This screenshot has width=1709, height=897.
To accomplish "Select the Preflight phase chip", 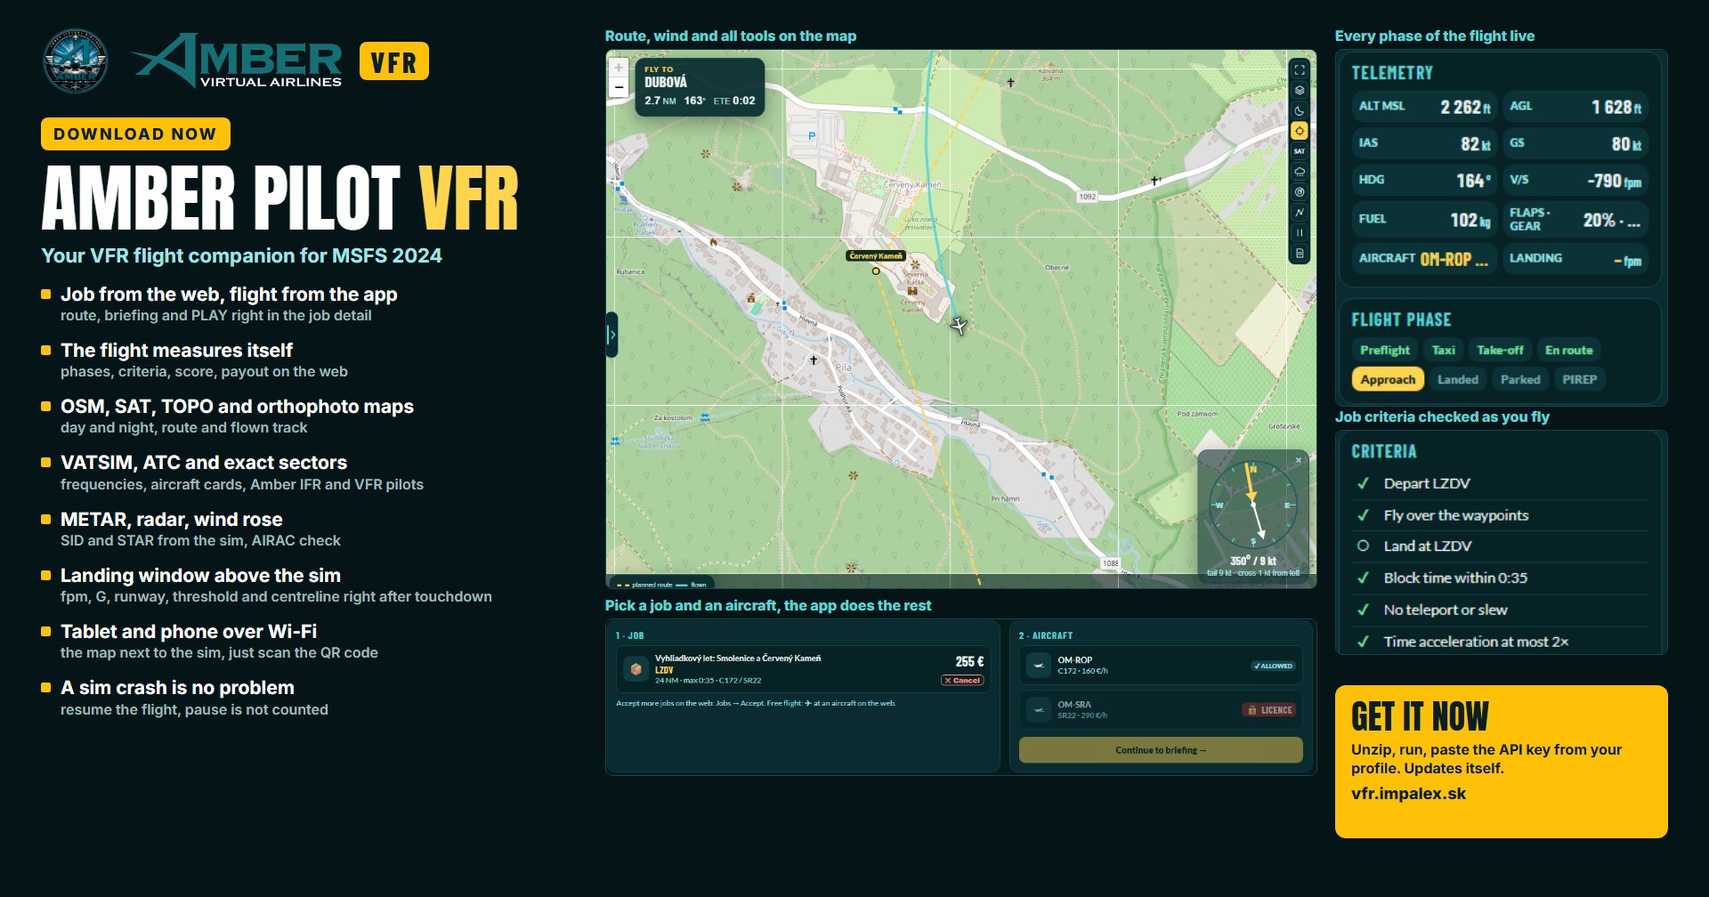I will tap(1384, 350).
